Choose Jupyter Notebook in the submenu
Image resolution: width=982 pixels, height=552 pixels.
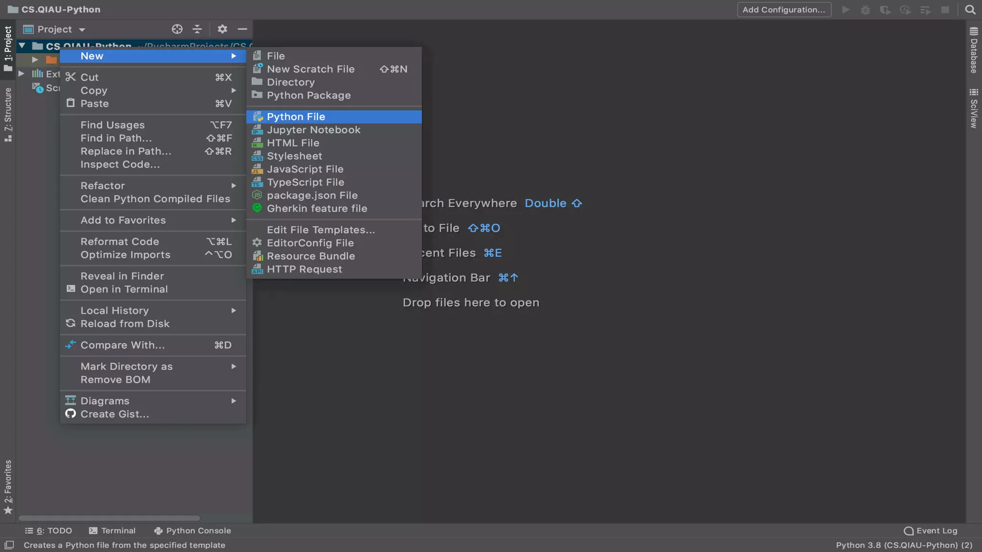coord(313,130)
